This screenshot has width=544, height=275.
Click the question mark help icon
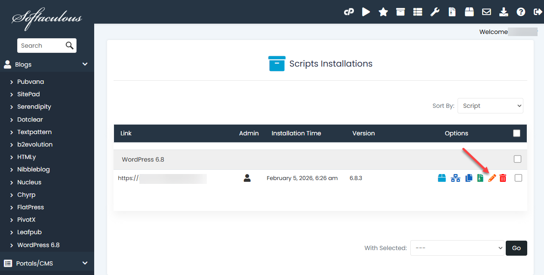point(521,12)
